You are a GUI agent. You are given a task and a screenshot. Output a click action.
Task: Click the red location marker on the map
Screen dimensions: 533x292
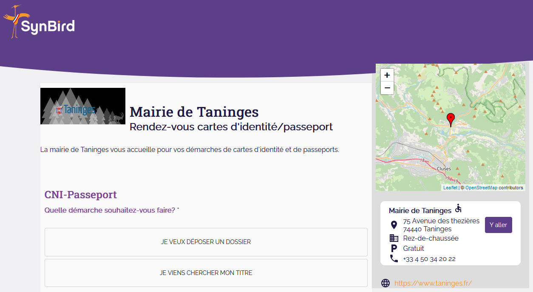tap(451, 119)
